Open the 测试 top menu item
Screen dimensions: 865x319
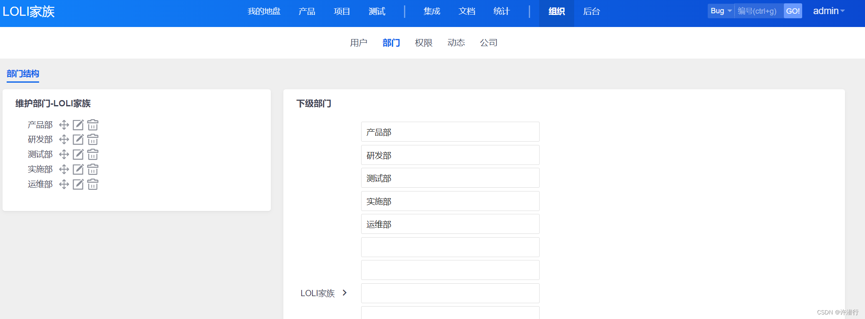click(377, 12)
